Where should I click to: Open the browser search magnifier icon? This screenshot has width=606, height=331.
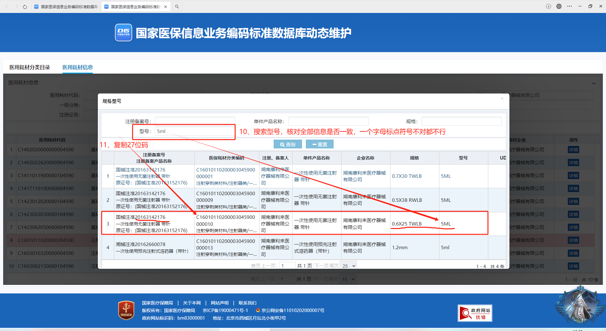[x=177, y=6]
